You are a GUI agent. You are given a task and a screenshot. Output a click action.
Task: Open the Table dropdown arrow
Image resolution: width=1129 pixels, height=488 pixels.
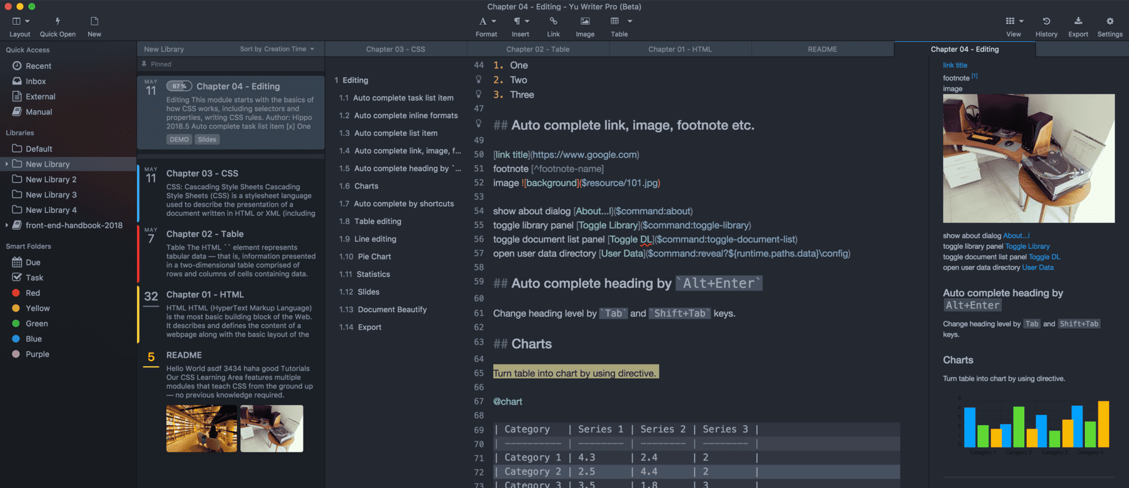(630, 21)
